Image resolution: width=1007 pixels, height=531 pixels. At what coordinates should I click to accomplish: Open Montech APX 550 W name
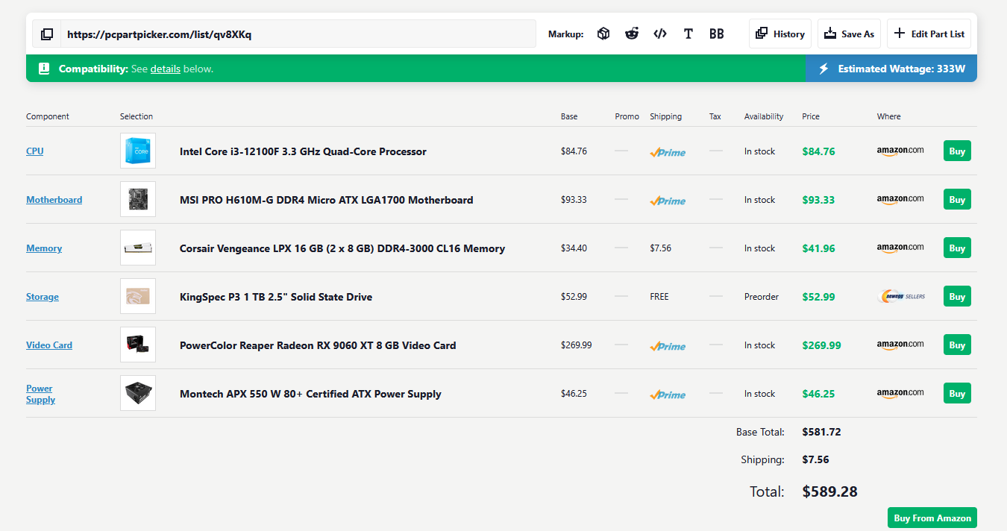[x=310, y=394]
